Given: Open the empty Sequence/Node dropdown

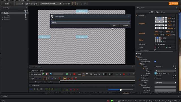Looking at the screenshot, I should (58, 74).
